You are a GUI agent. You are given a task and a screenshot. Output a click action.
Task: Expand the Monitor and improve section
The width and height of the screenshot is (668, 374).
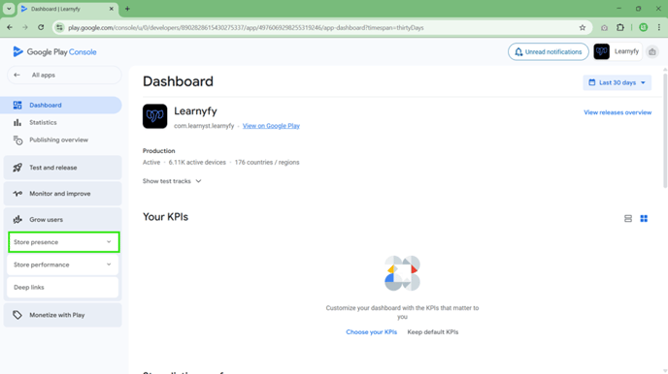[62, 194]
